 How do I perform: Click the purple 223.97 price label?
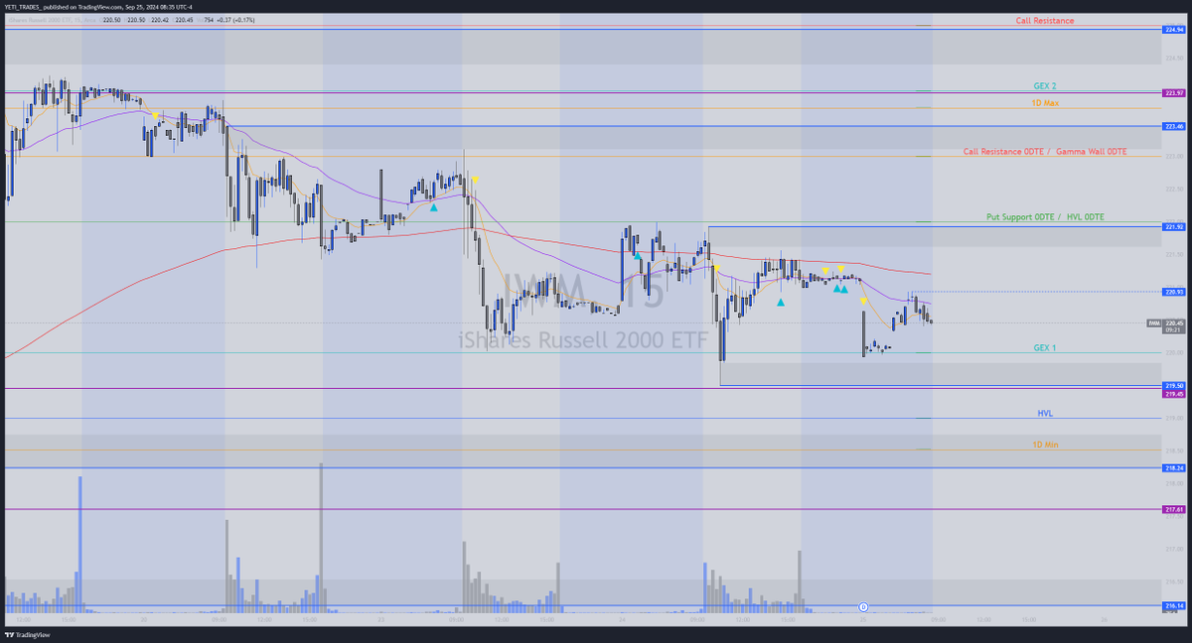[1174, 92]
